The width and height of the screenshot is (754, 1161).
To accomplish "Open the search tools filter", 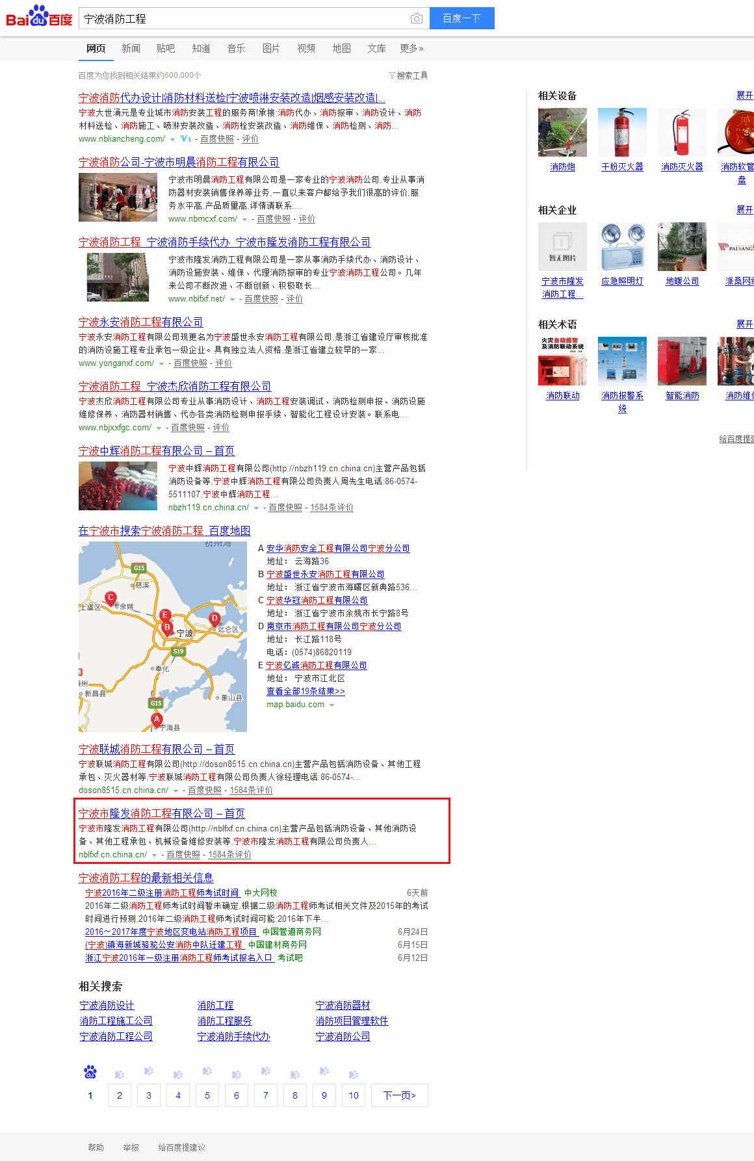I will (408, 75).
